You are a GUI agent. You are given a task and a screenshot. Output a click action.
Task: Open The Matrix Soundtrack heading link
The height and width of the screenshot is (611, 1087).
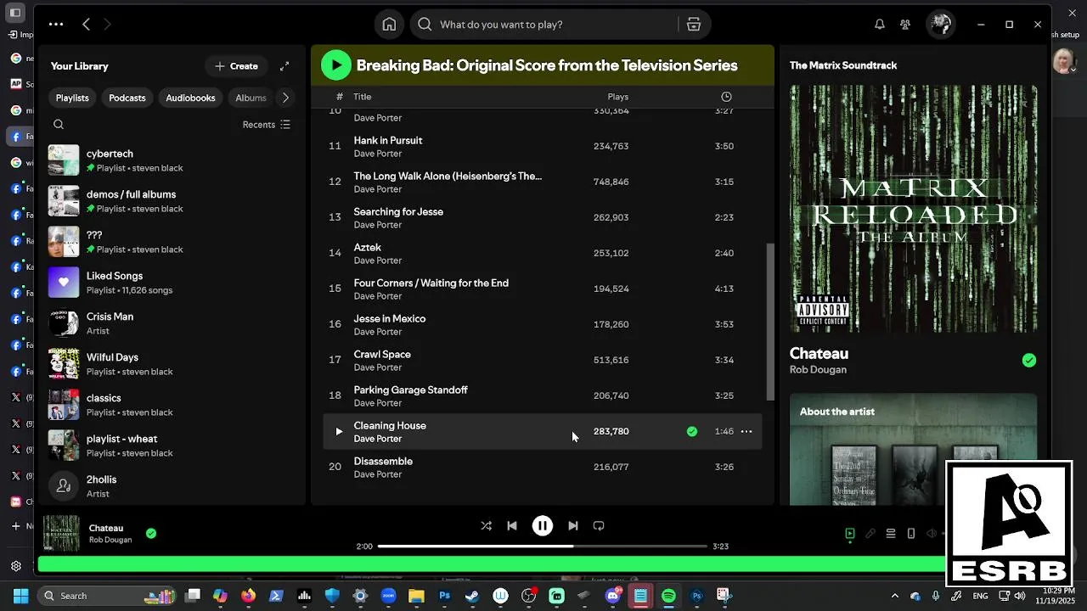pyautogui.click(x=843, y=65)
